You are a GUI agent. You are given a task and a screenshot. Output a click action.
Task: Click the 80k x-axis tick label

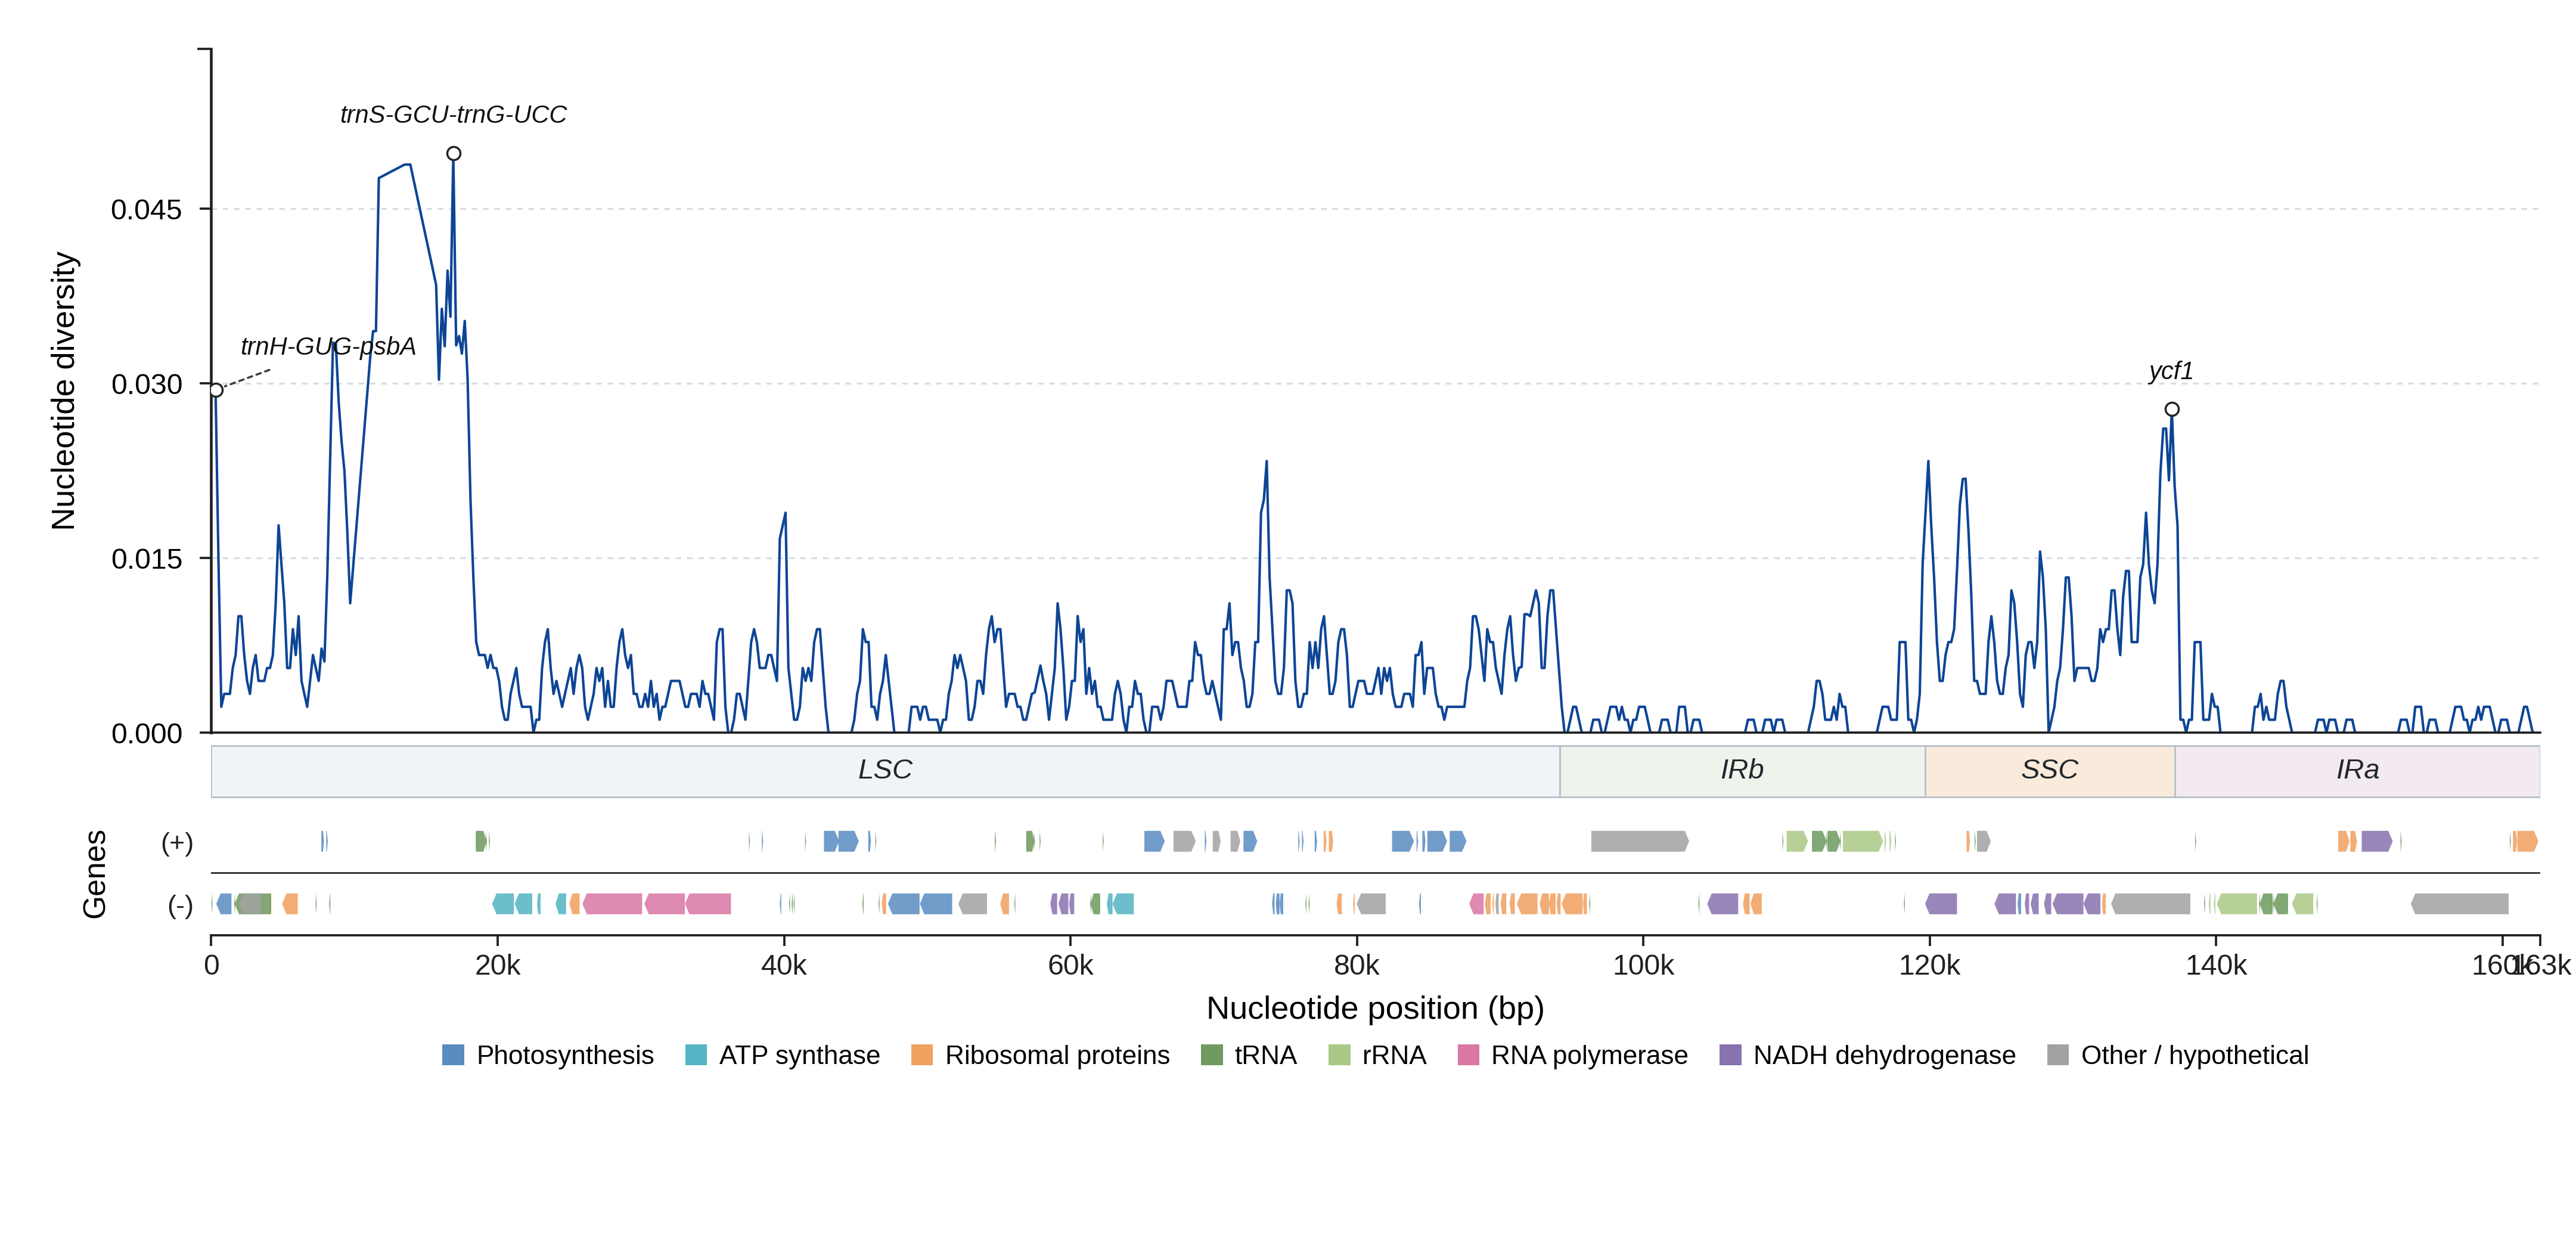[x=1357, y=965]
